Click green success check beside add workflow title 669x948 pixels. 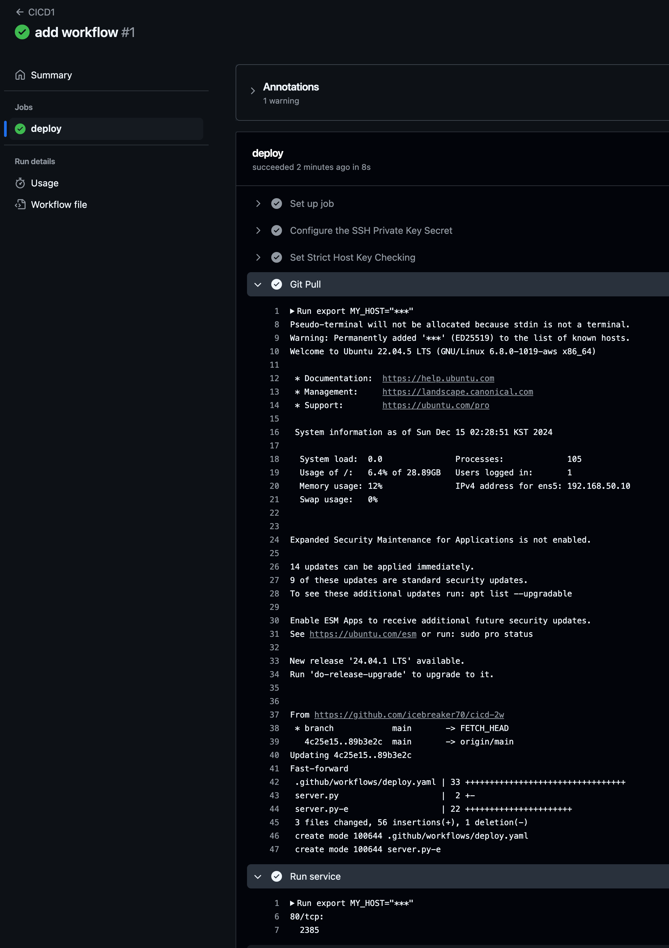[22, 32]
